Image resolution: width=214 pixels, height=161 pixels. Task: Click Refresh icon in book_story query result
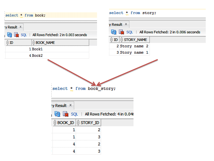(x=58, y=114)
